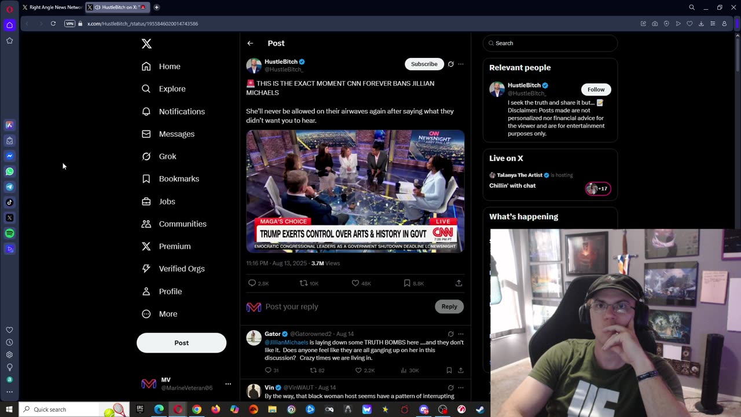The width and height of the screenshot is (741, 417).
Task: Click the Windows Start button
Action: tap(9, 409)
